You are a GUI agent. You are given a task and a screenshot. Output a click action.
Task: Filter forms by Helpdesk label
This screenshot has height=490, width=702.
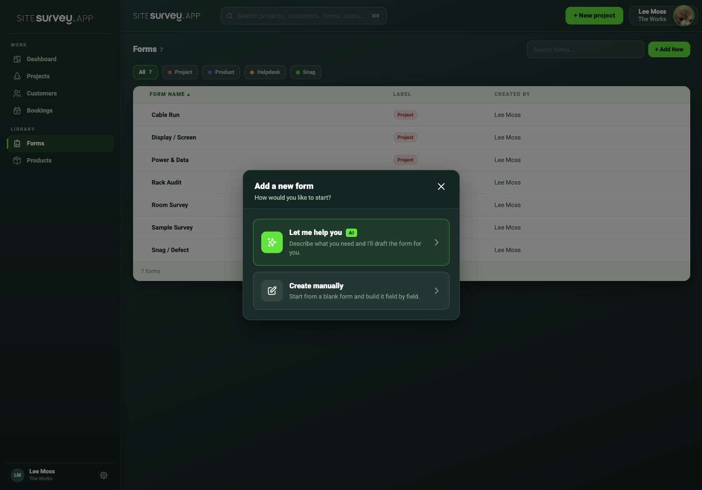[265, 72]
